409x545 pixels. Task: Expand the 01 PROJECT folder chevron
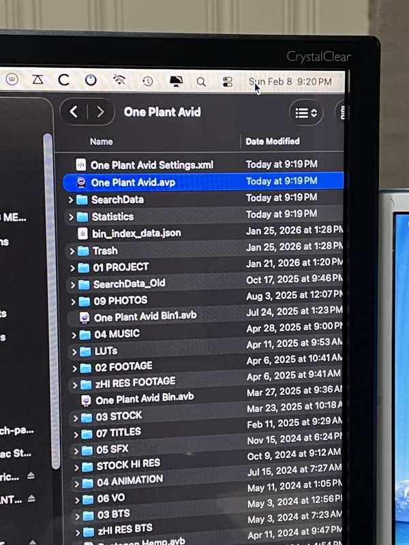(x=73, y=267)
